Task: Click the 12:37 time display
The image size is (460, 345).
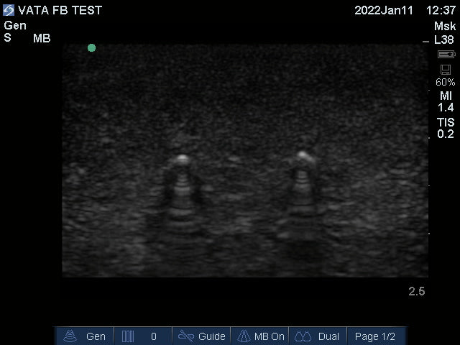Action: click(x=441, y=11)
